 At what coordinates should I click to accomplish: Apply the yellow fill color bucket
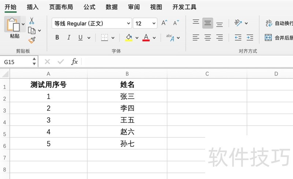point(129,38)
